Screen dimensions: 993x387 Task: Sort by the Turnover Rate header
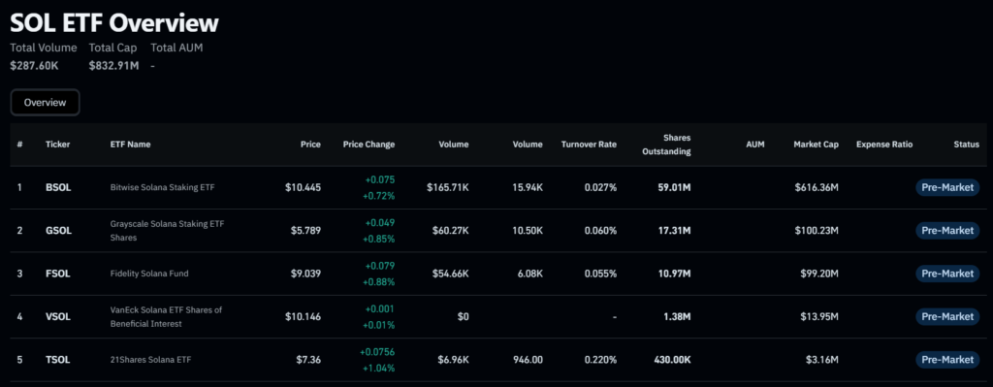589,145
